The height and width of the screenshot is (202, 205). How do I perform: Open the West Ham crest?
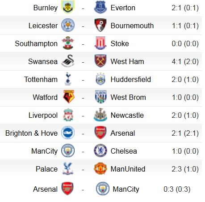[100, 61]
